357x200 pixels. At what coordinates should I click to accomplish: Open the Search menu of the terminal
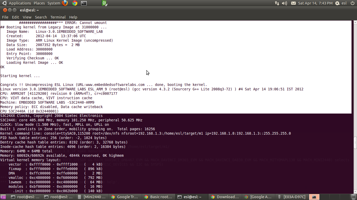[x=41, y=17]
